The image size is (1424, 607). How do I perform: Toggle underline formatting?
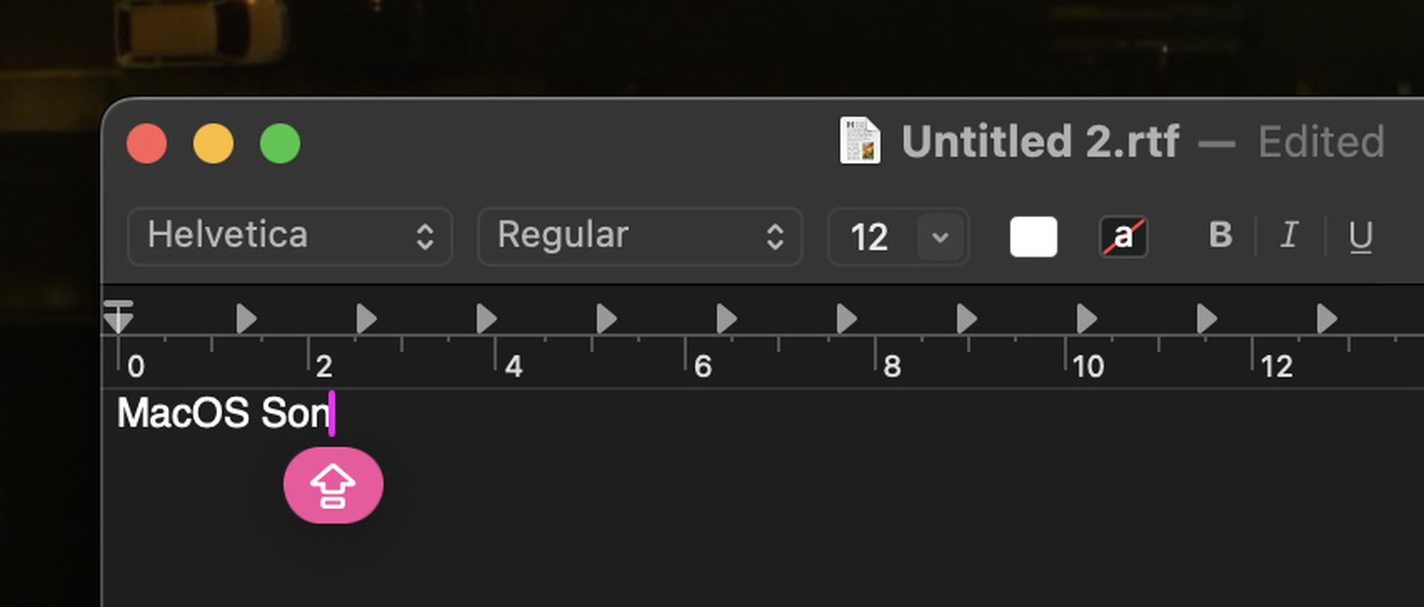tap(1360, 237)
